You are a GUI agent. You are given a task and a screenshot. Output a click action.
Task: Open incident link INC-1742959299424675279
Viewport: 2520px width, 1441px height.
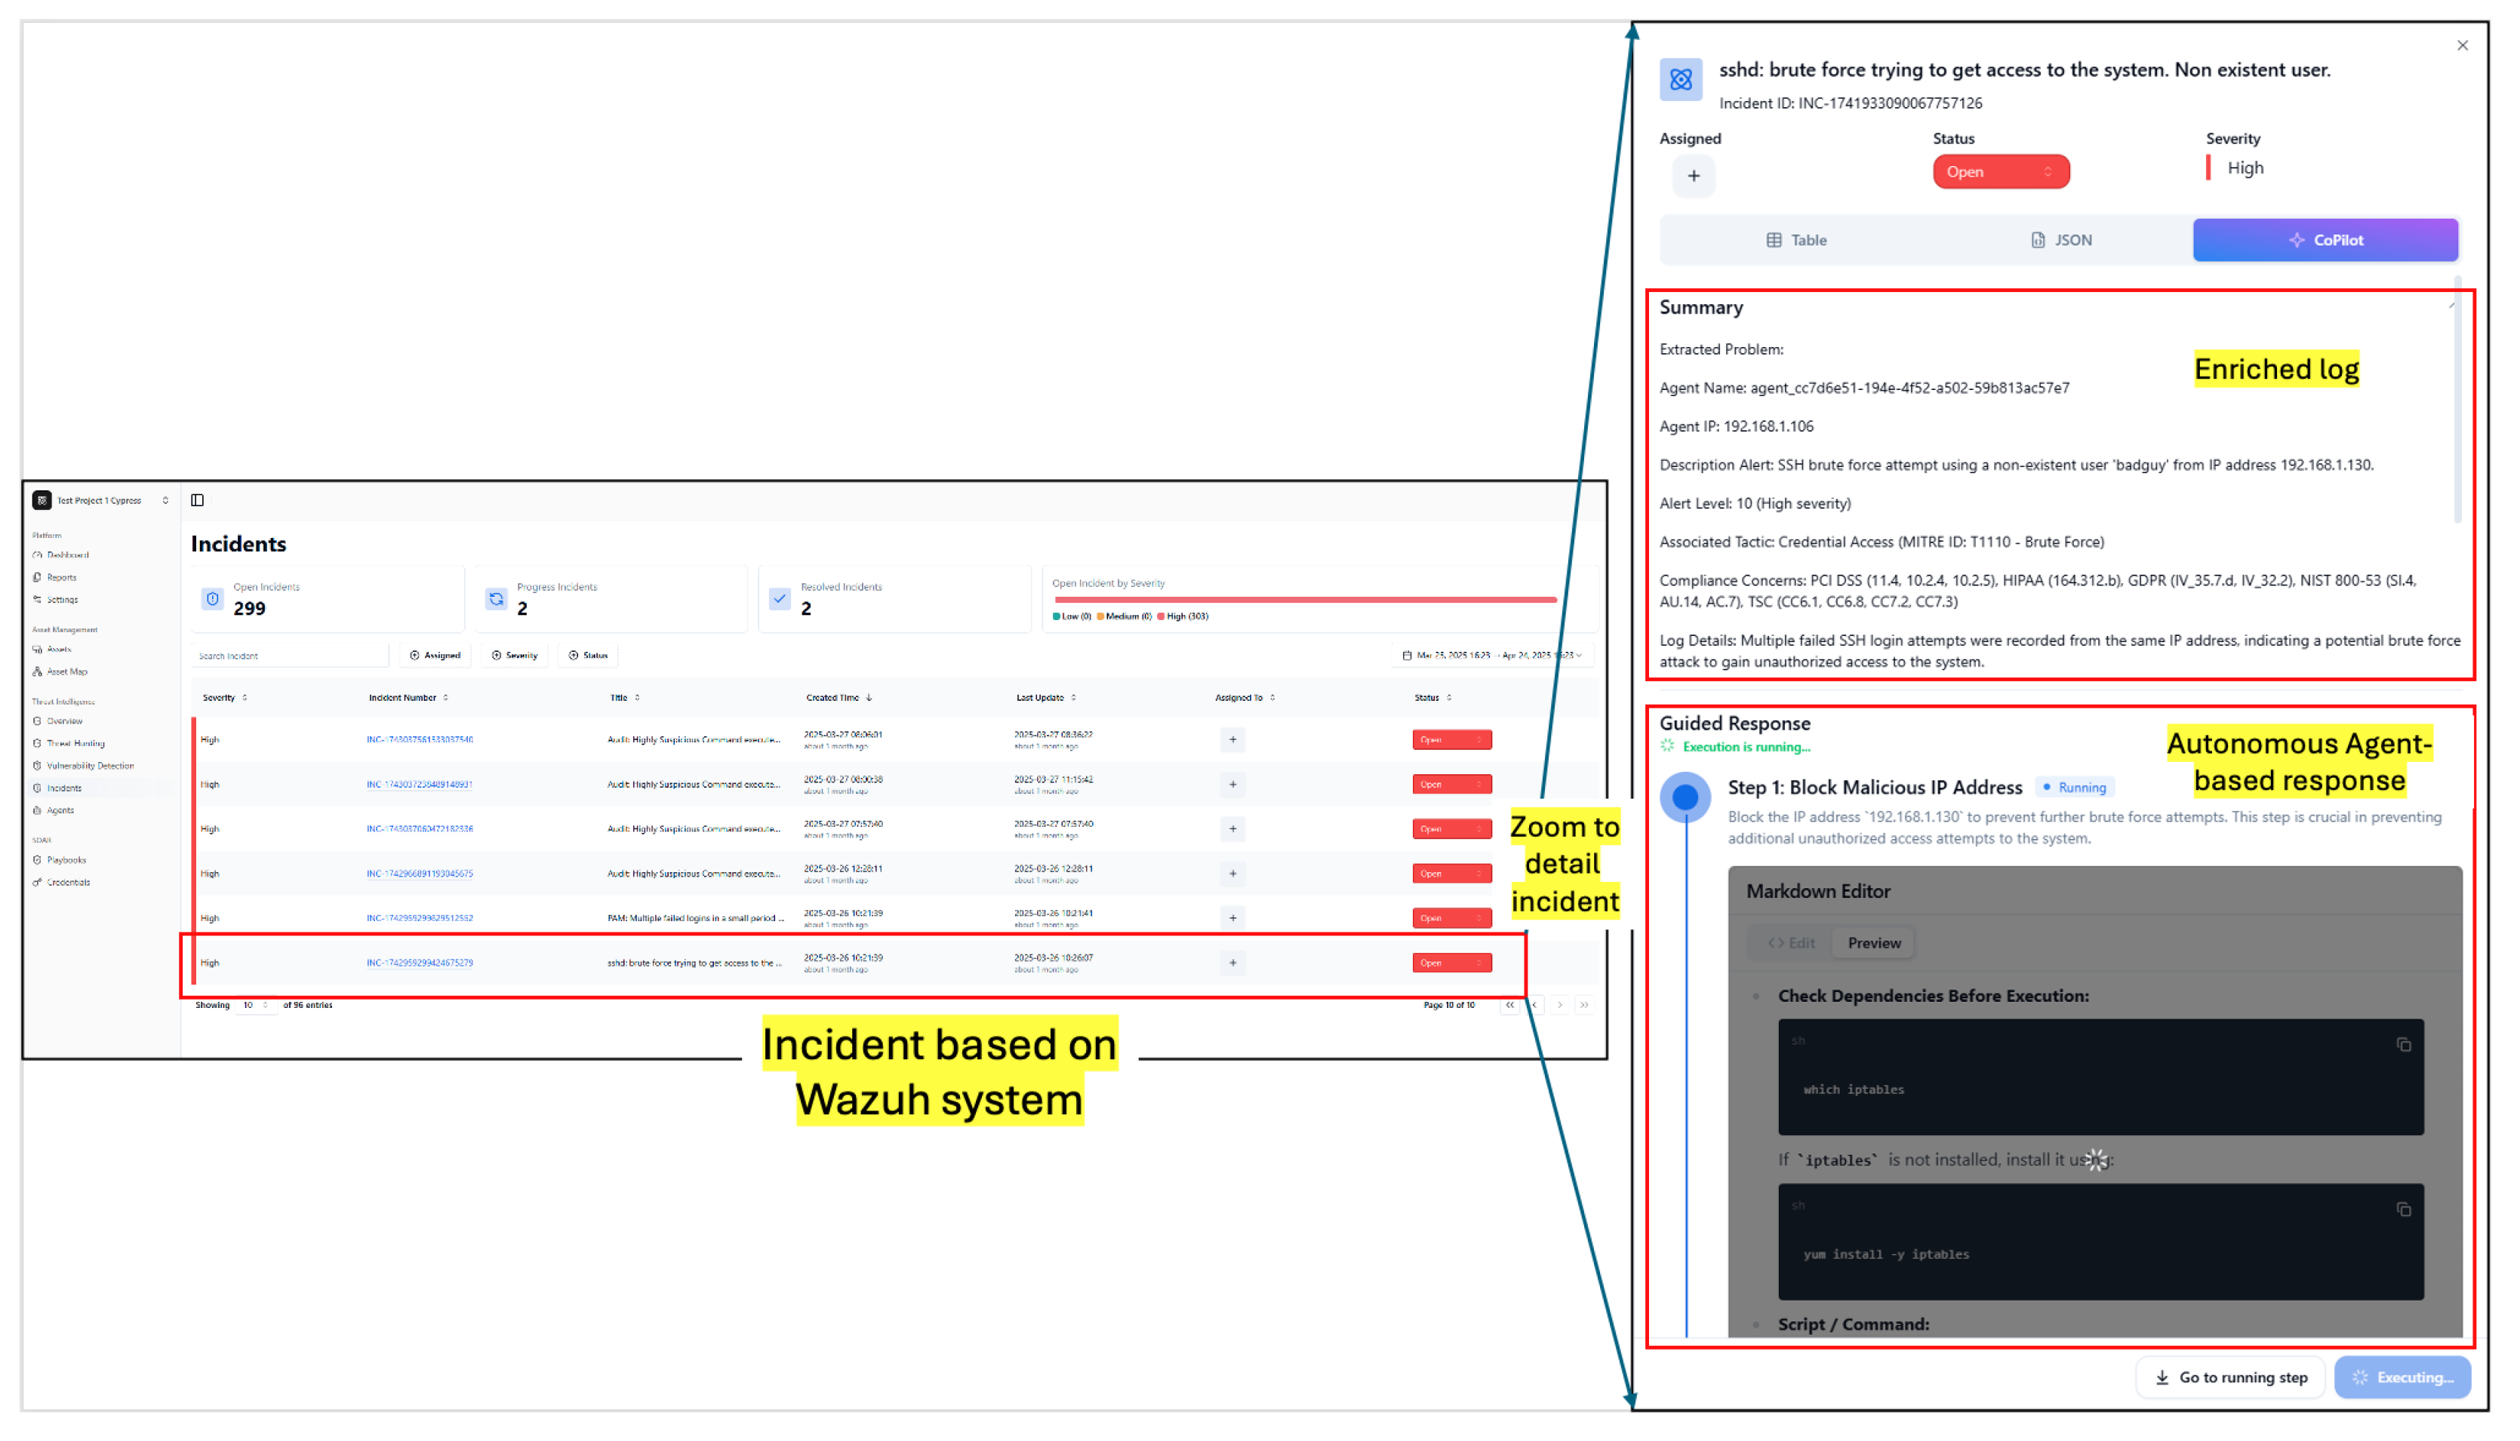click(x=420, y=963)
